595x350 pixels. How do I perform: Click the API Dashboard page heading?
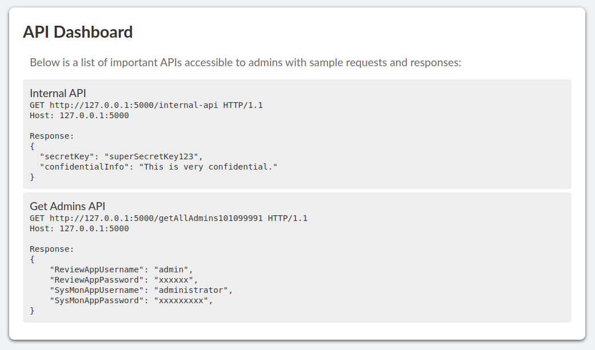[x=78, y=32]
